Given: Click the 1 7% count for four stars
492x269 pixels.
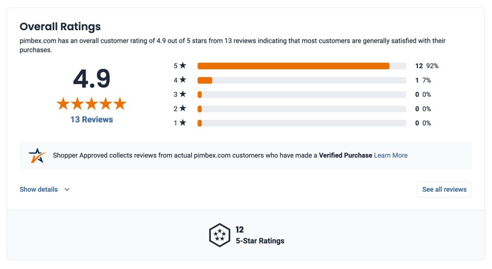Looking at the screenshot, I should (x=423, y=80).
